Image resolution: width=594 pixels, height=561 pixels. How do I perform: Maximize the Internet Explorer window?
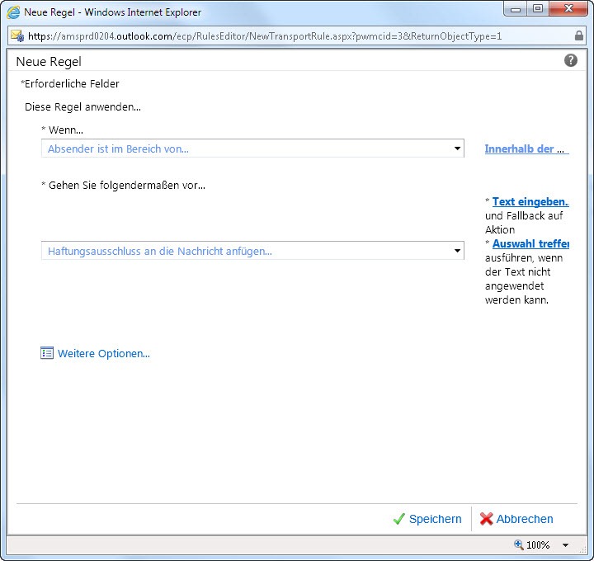click(538, 9)
